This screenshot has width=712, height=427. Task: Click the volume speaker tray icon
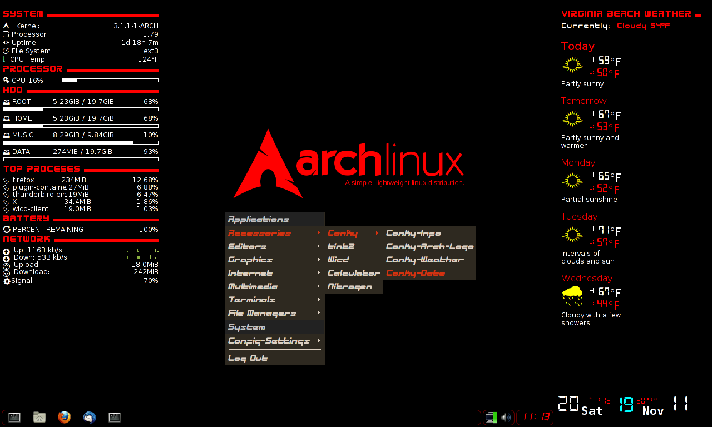click(506, 418)
